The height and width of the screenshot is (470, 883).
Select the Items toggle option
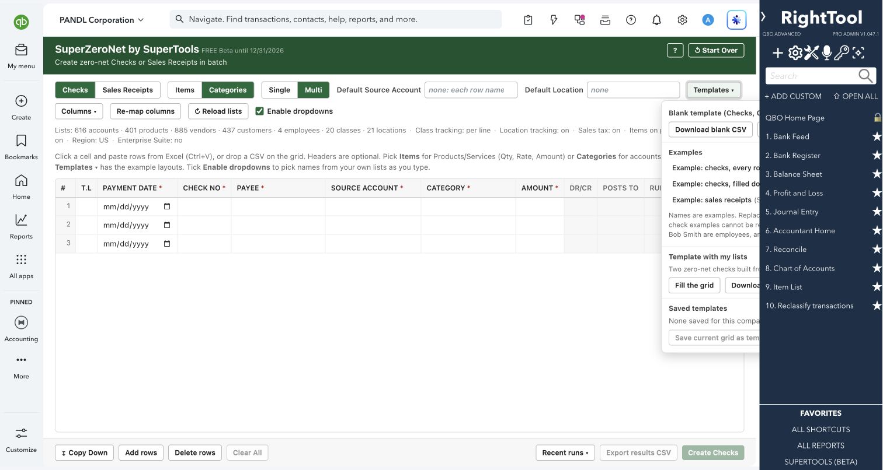pos(185,90)
